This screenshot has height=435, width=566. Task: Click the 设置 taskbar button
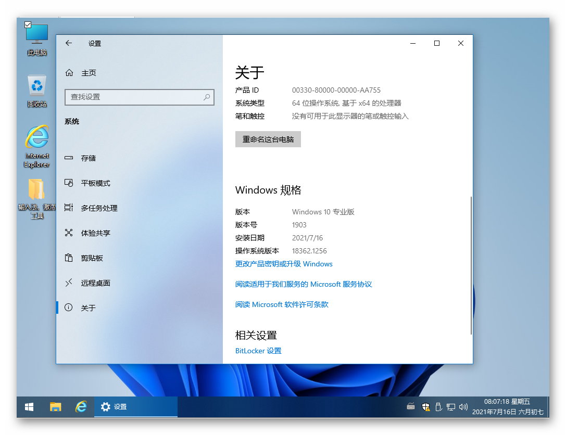136,407
